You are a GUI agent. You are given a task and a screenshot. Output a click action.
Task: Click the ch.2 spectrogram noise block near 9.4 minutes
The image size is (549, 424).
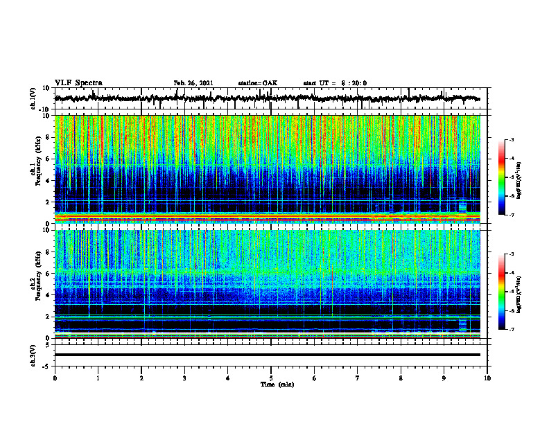coord(463,325)
